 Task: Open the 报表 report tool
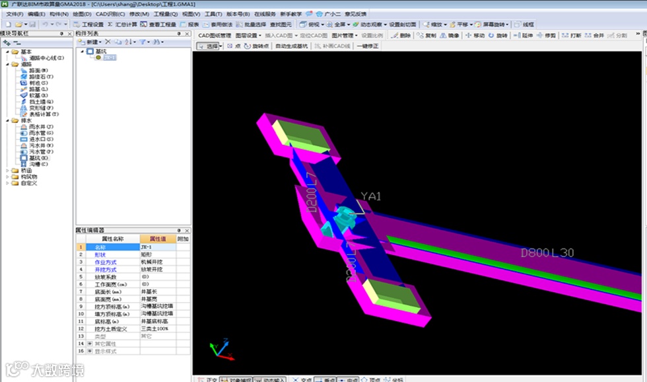point(189,24)
